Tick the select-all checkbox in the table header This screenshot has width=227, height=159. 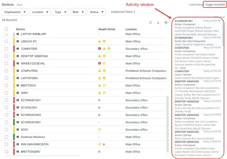tap(6, 29)
